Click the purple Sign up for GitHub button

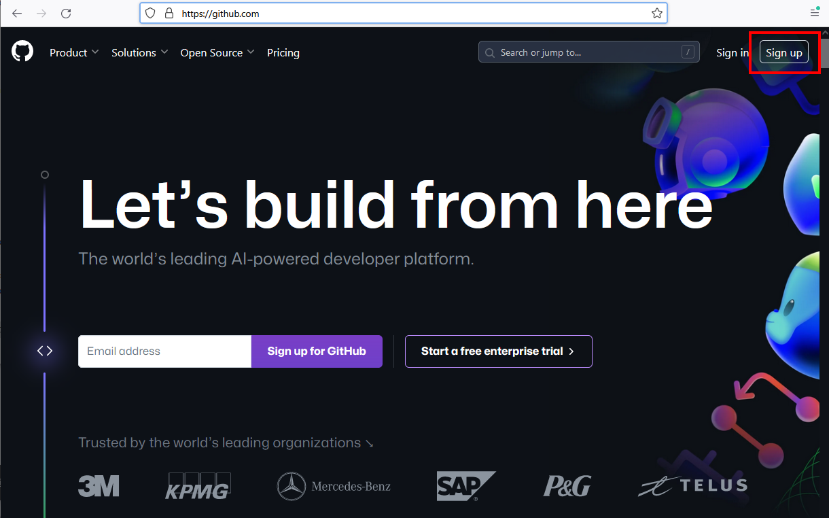(317, 351)
